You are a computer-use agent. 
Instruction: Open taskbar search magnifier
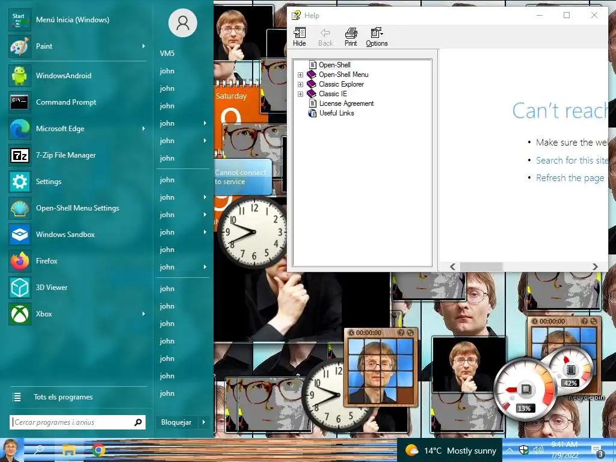click(38, 450)
